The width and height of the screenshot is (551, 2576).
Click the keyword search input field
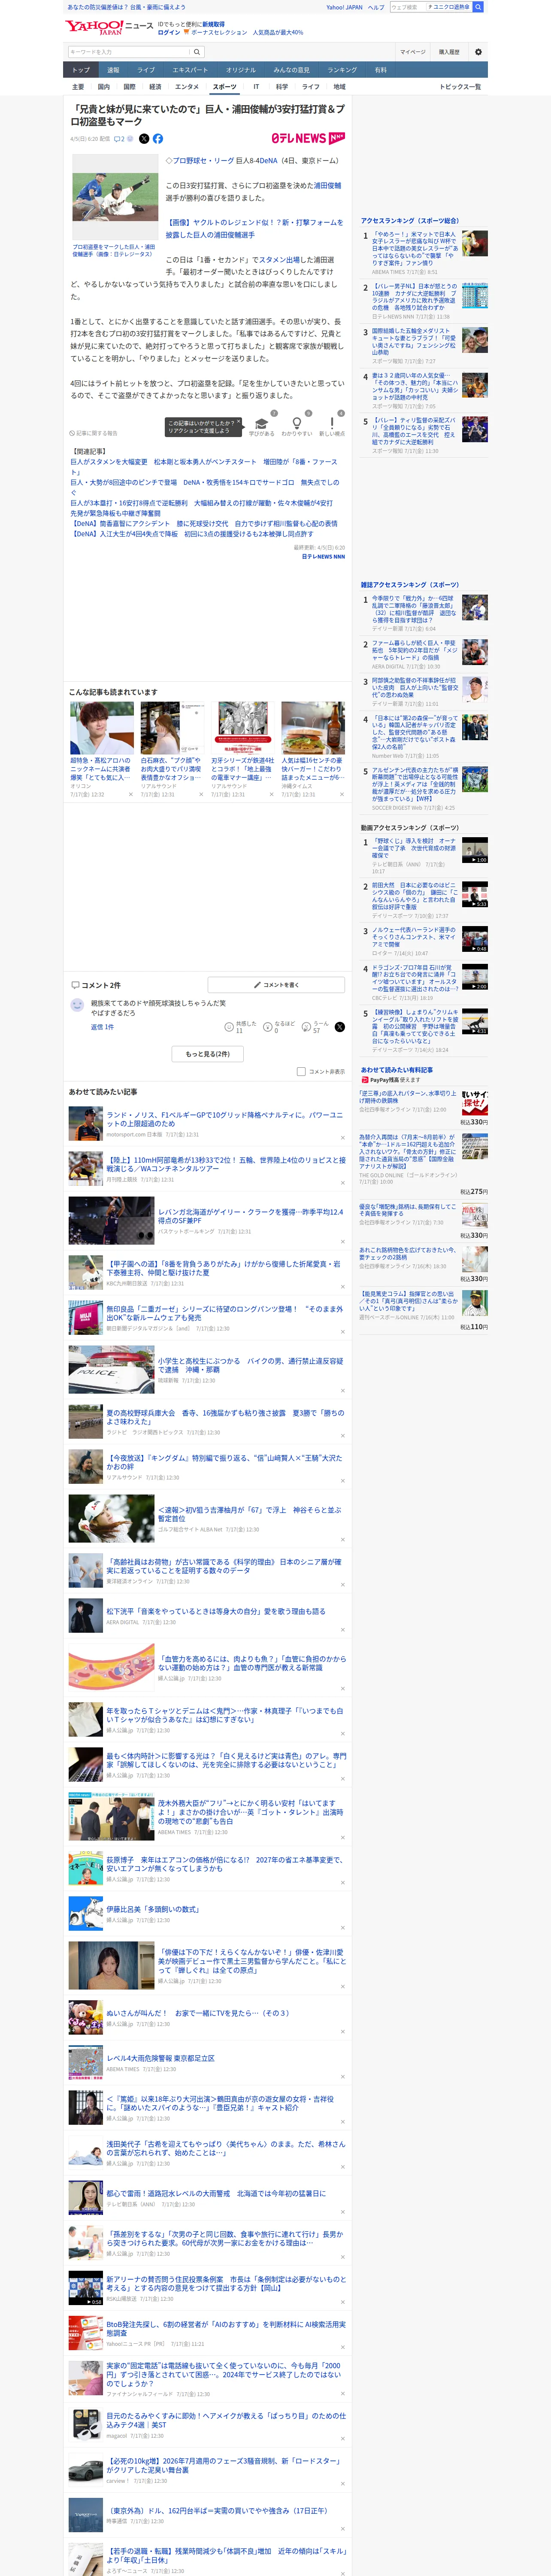pyautogui.click(x=129, y=52)
